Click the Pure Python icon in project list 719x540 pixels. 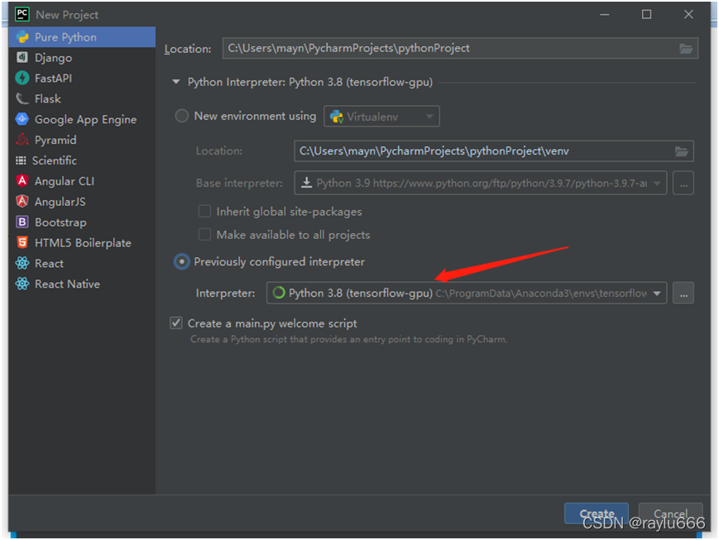22,37
